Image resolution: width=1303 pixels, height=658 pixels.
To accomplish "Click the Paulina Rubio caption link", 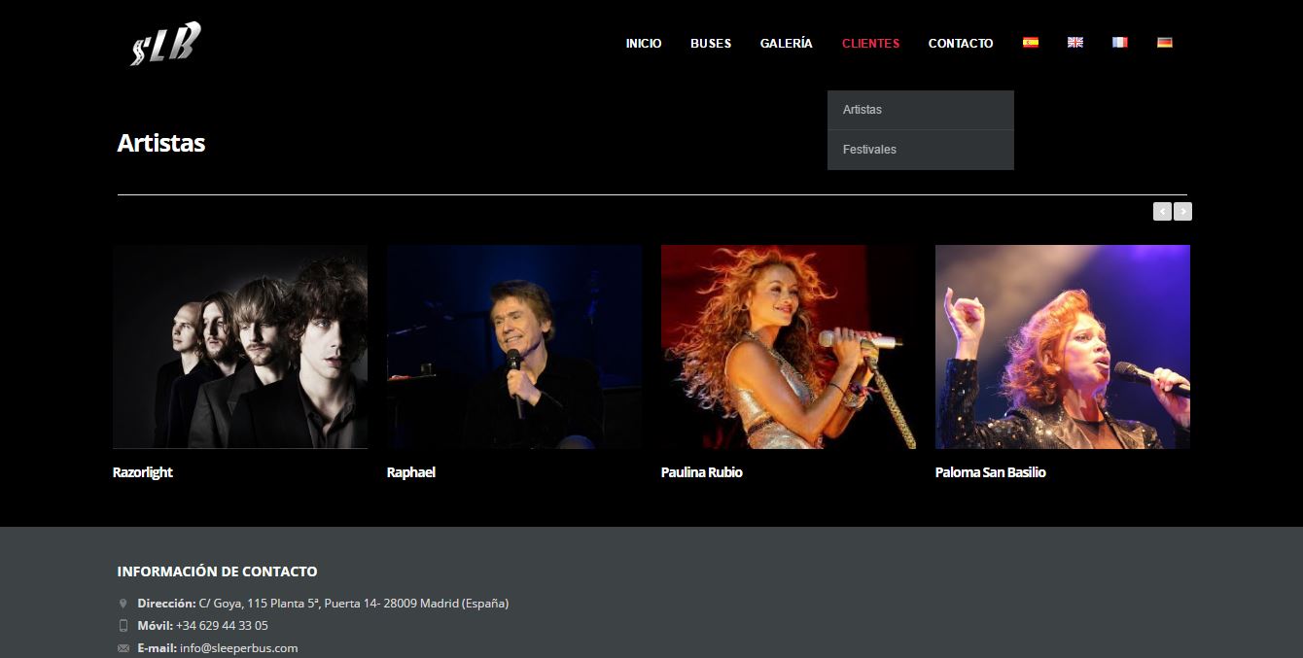I will click(x=702, y=472).
